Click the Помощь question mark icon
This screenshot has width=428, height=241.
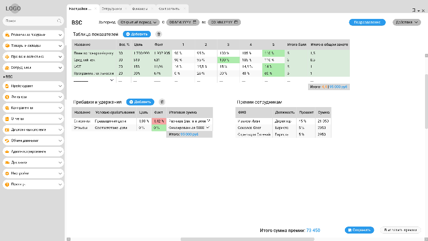(7, 184)
